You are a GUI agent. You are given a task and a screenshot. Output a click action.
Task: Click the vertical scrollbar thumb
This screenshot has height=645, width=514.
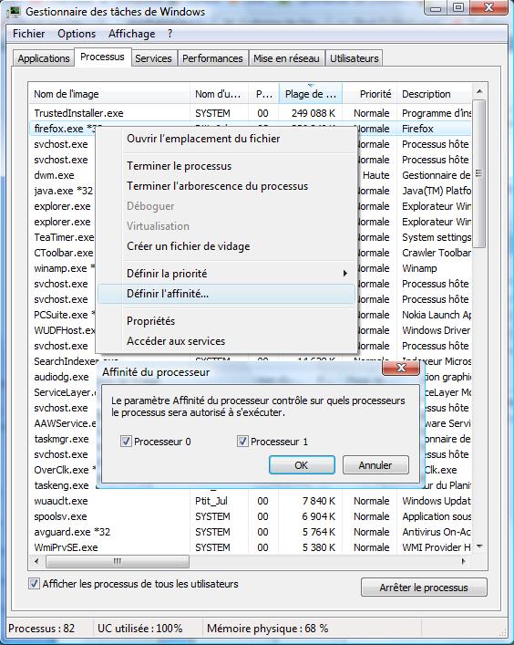click(479, 173)
